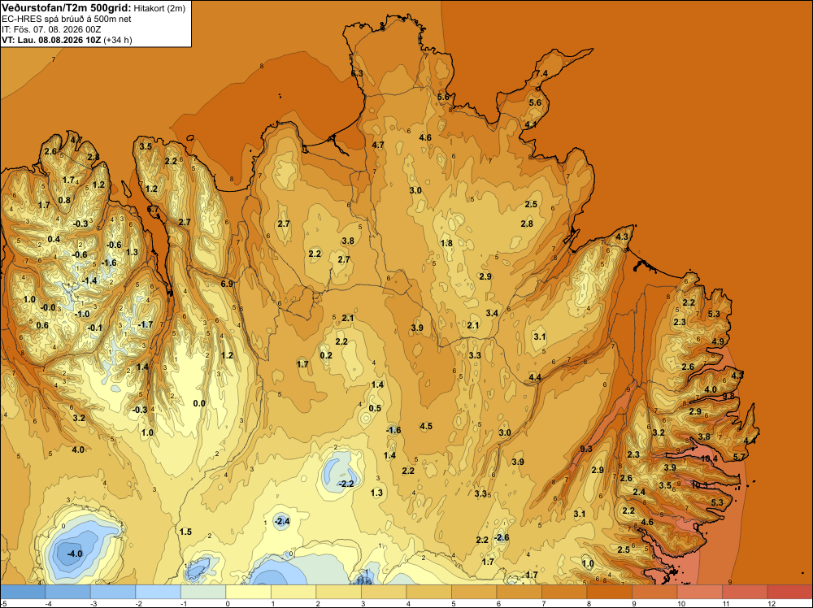The width and height of the screenshot is (813, 608).
Task: Select the red legend swatch right of 12
Action: tap(789, 592)
